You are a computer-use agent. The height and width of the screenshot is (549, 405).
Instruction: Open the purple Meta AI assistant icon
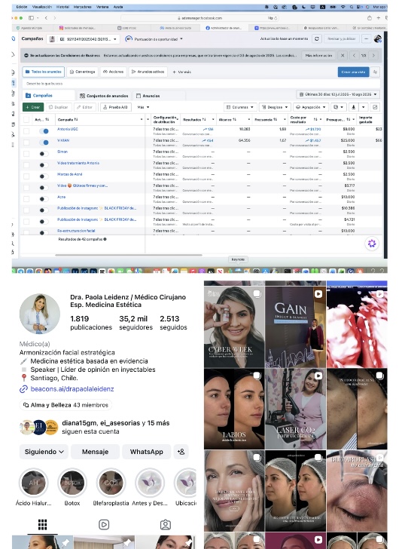tap(372, 244)
